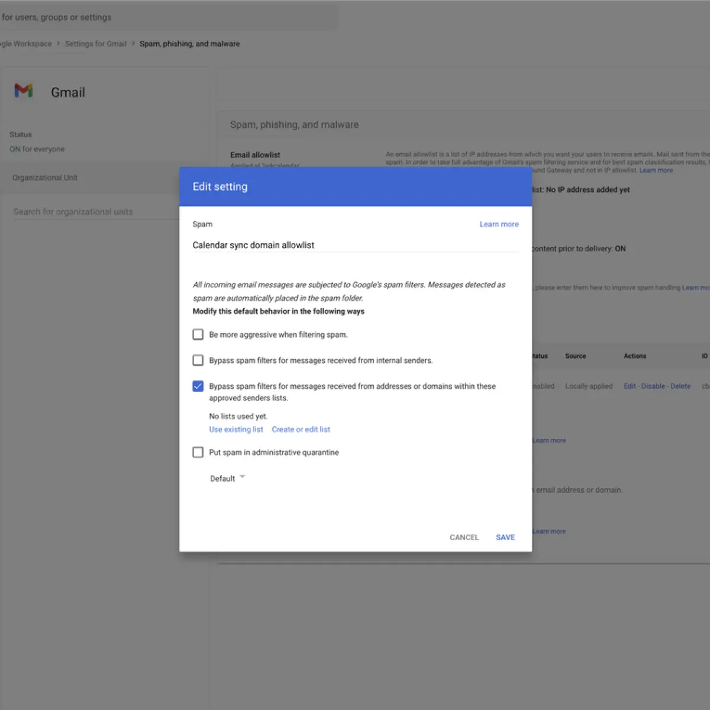Check bypass spam filters for internal senders
This screenshot has width=710, height=710.
pos(198,360)
